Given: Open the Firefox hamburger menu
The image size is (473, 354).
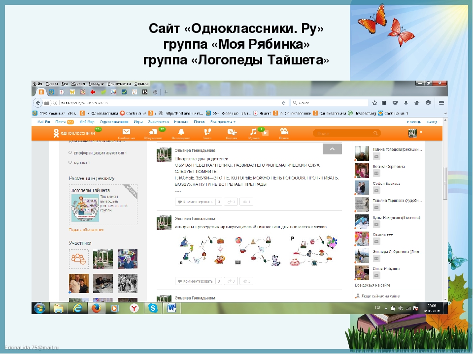Looking at the screenshot, I should click(x=441, y=103).
